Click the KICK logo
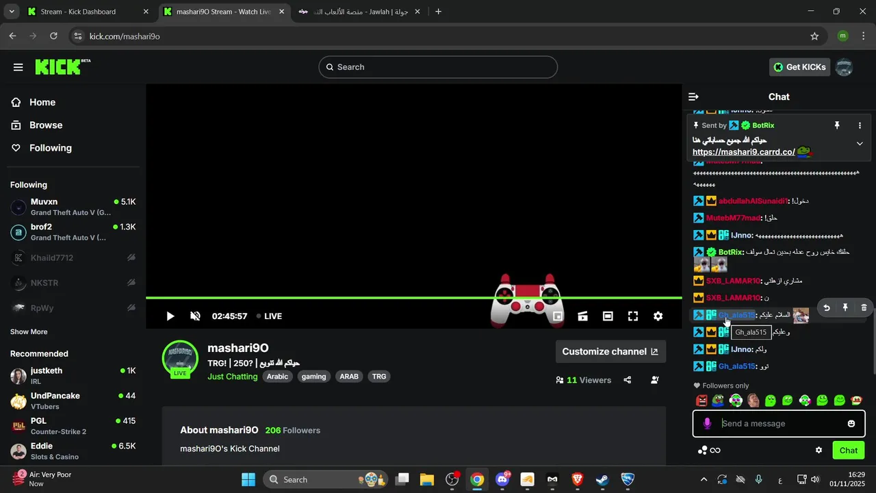This screenshot has height=493, width=876. point(62,66)
